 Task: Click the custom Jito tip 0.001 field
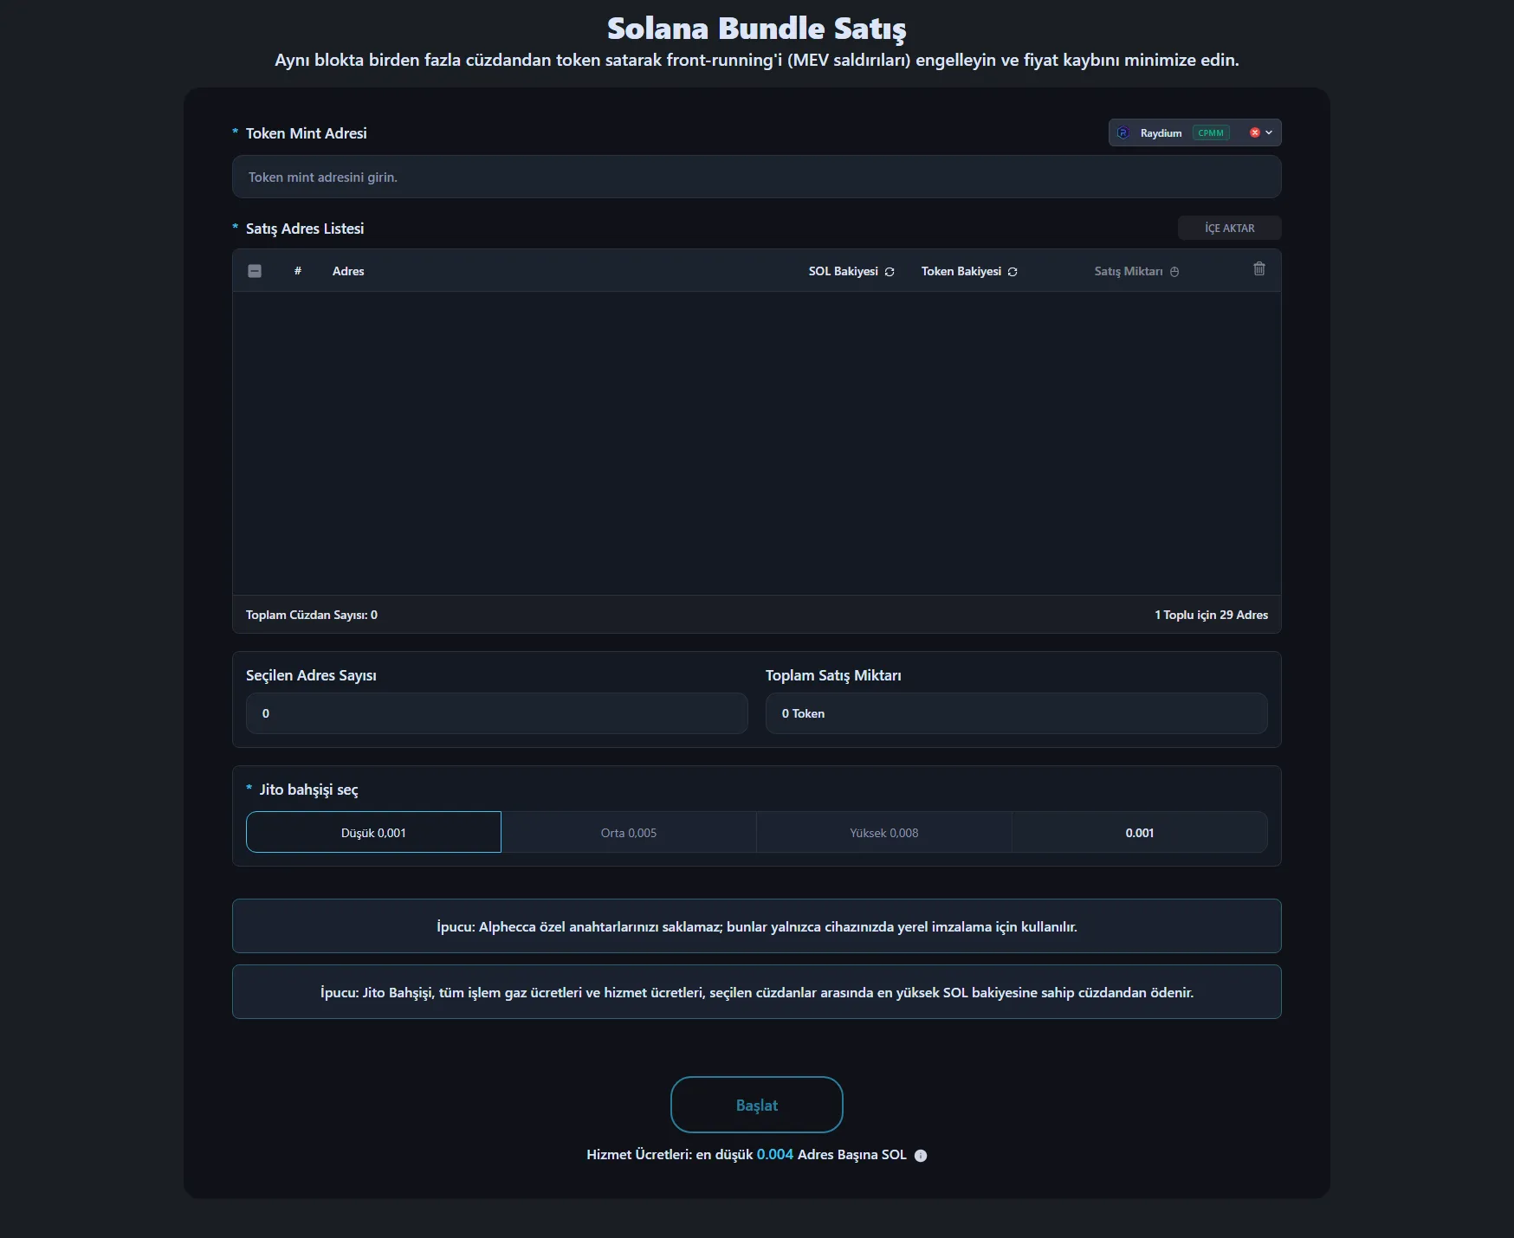(1139, 832)
